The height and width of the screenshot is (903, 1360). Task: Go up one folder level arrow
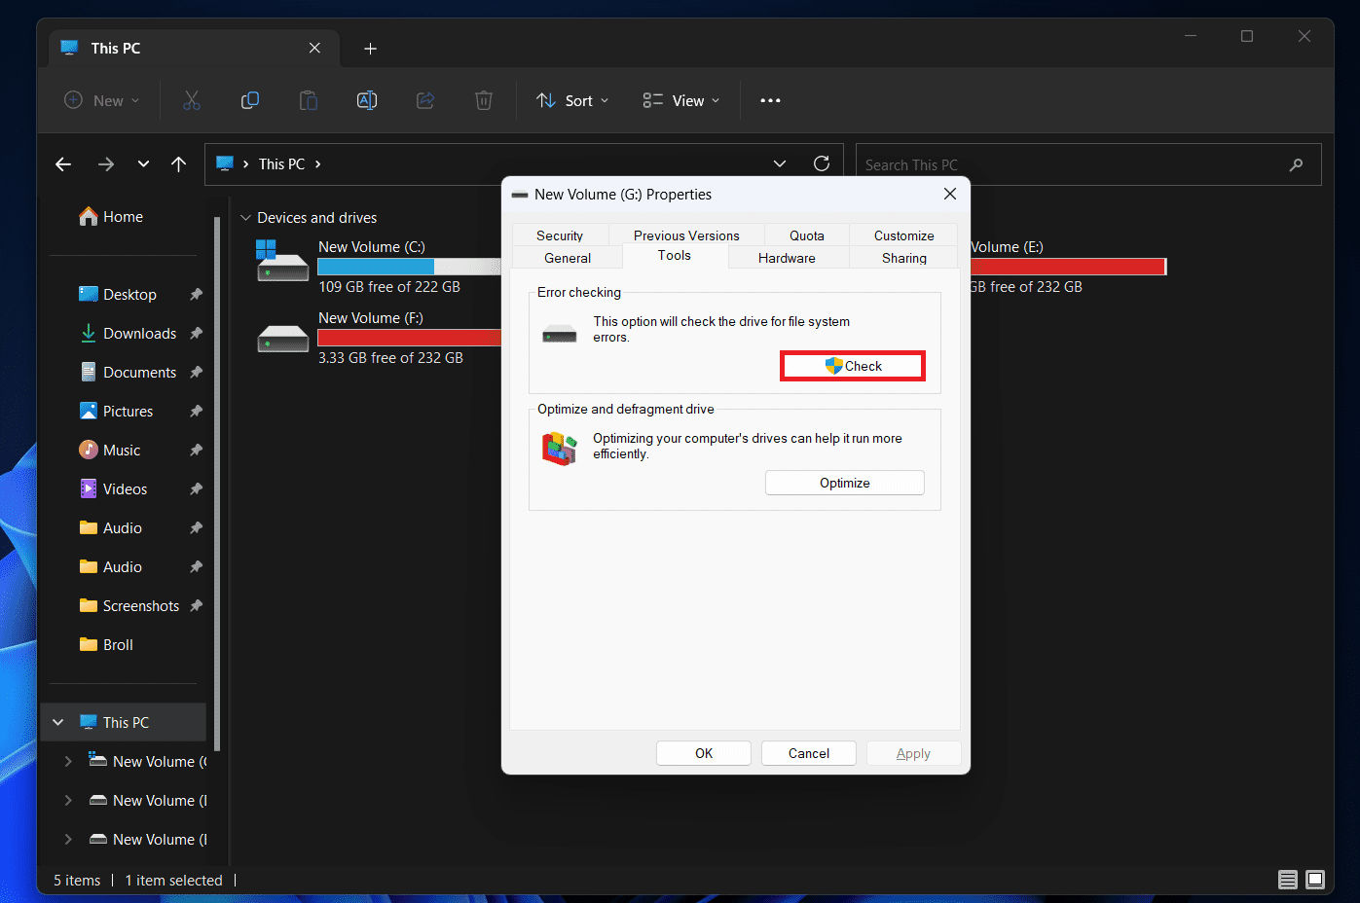click(178, 164)
